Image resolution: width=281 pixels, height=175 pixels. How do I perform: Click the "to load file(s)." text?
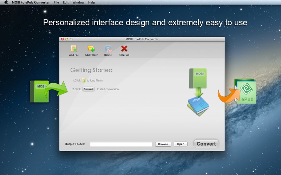click(x=95, y=80)
